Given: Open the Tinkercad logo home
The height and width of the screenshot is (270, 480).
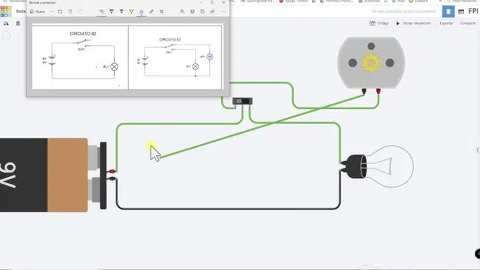Looking at the screenshot, I should pos(6,11).
